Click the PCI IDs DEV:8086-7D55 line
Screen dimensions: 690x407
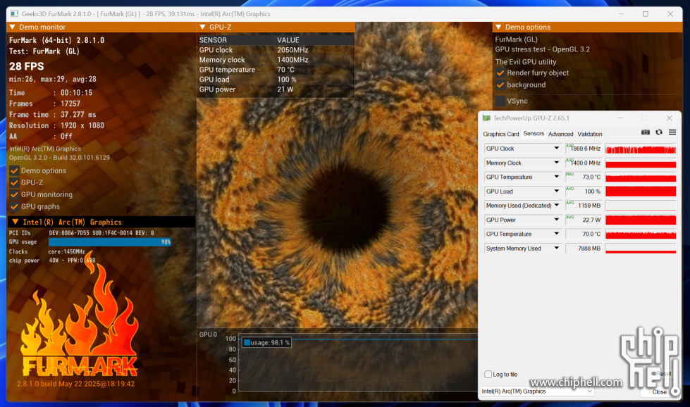click(x=82, y=233)
